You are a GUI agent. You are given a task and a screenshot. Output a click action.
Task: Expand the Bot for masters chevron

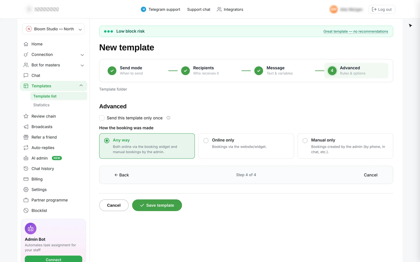(82, 65)
